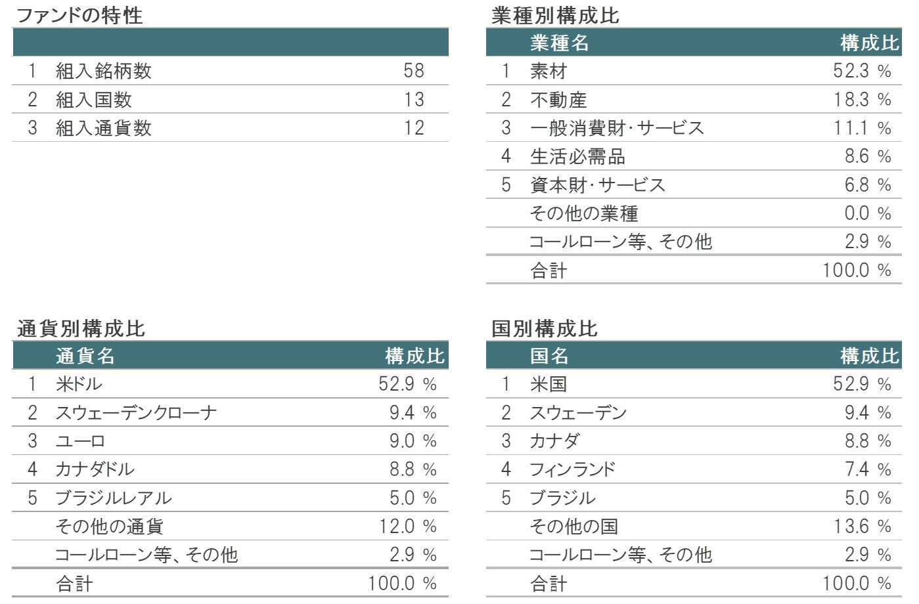Select the 組入通貨数 row label
919x604 pixels.
coord(104,128)
